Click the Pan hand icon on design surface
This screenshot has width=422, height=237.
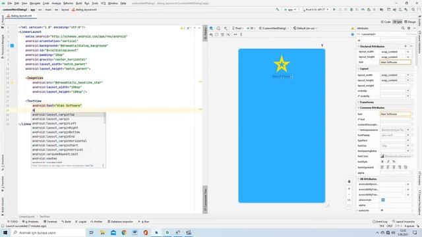point(349,182)
